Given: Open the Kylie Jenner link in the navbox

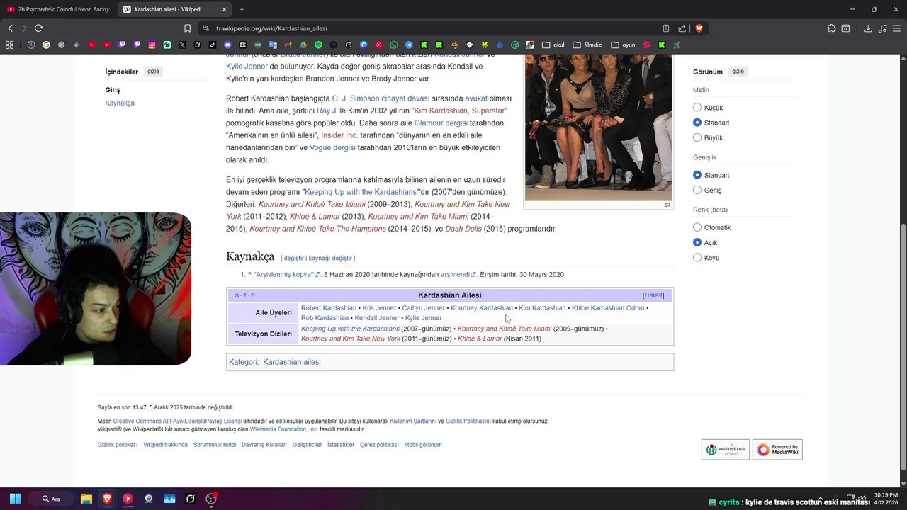Looking at the screenshot, I should 423,318.
